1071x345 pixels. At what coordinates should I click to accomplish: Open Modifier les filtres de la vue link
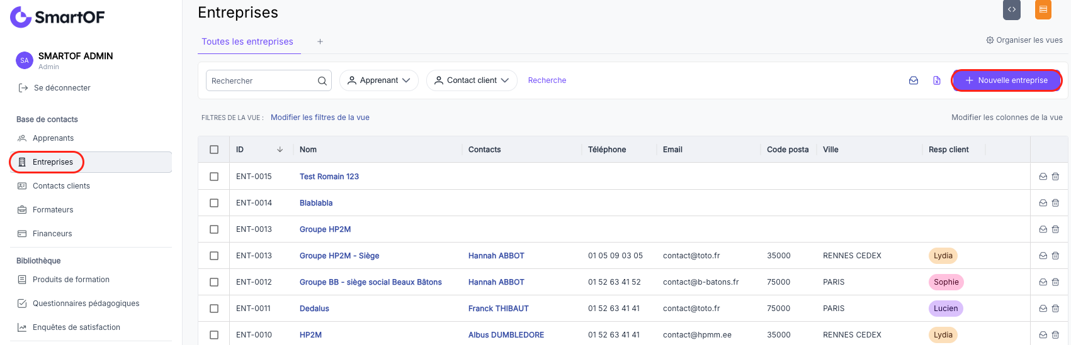[320, 118]
